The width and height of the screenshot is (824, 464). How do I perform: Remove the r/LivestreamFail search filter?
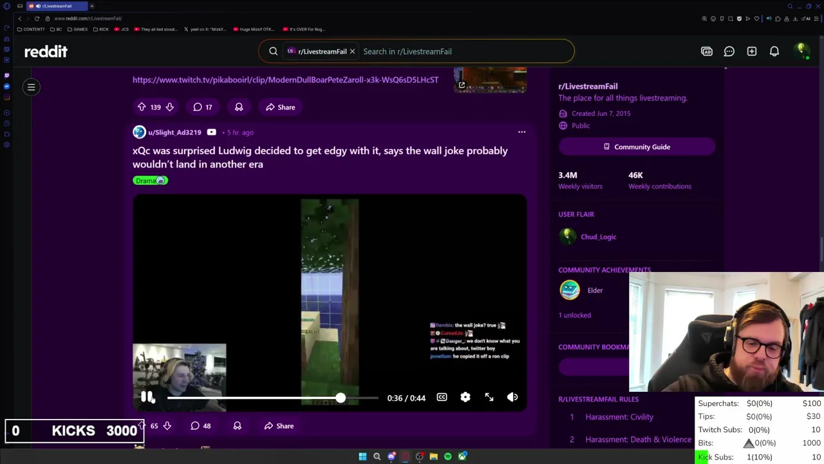[352, 52]
